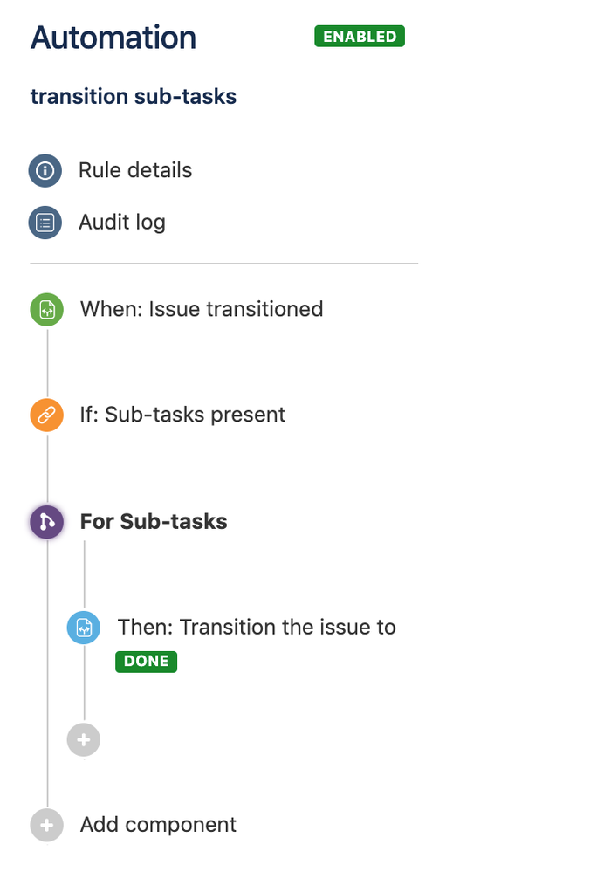Click the Rule details info icon
This screenshot has width=604, height=872.
[x=46, y=171]
